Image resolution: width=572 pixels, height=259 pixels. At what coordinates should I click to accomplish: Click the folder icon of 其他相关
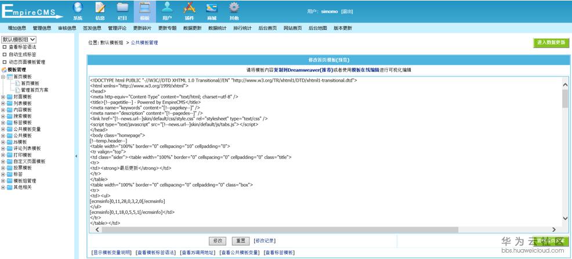9,187
